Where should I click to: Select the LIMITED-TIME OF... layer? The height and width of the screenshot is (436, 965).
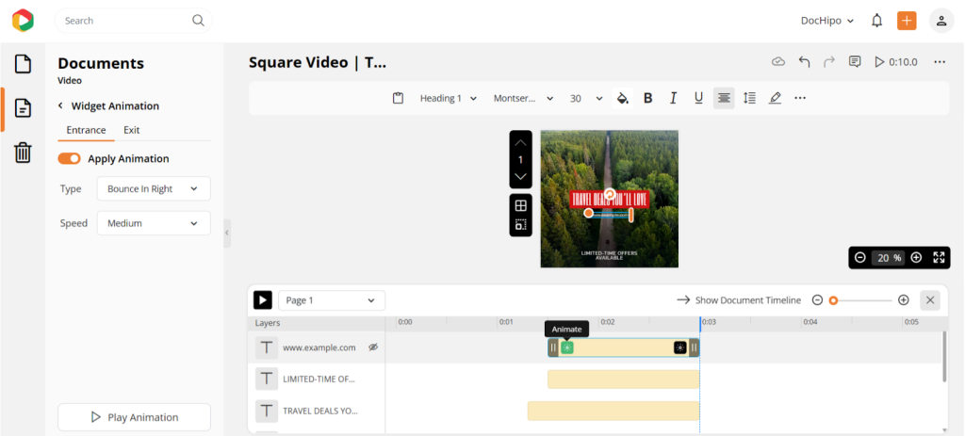tap(317, 379)
